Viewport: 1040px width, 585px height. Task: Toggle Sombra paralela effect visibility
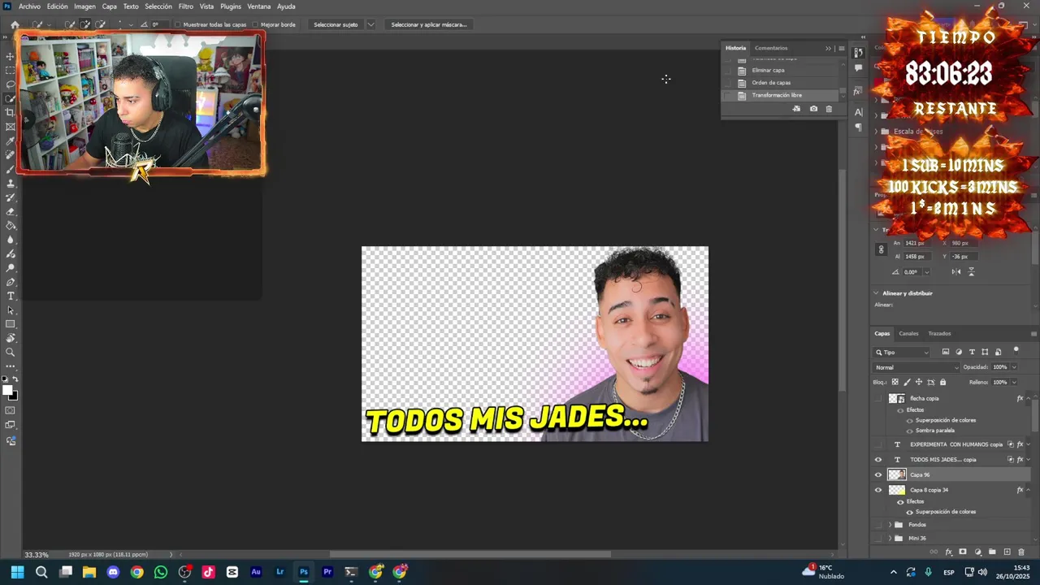tap(909, 431)
